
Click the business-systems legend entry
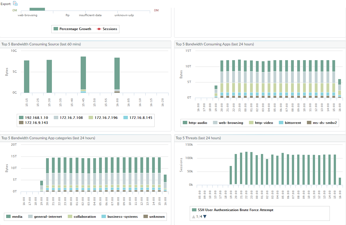tap(122, 216)
